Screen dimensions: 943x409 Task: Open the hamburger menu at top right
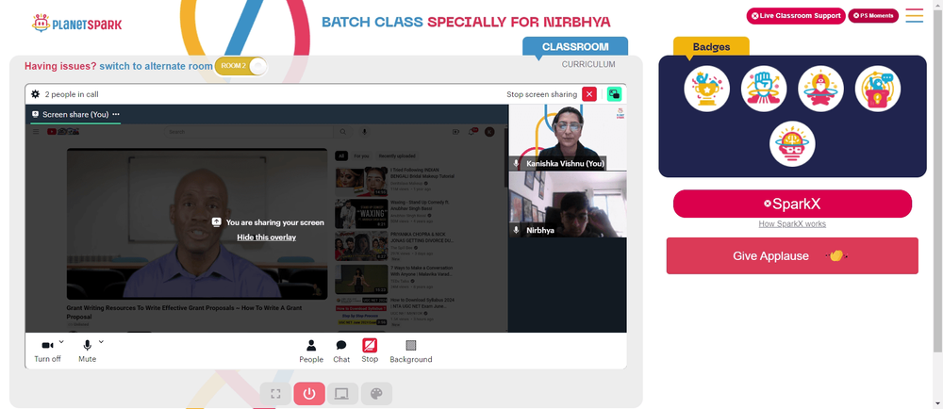pos(914,16)
